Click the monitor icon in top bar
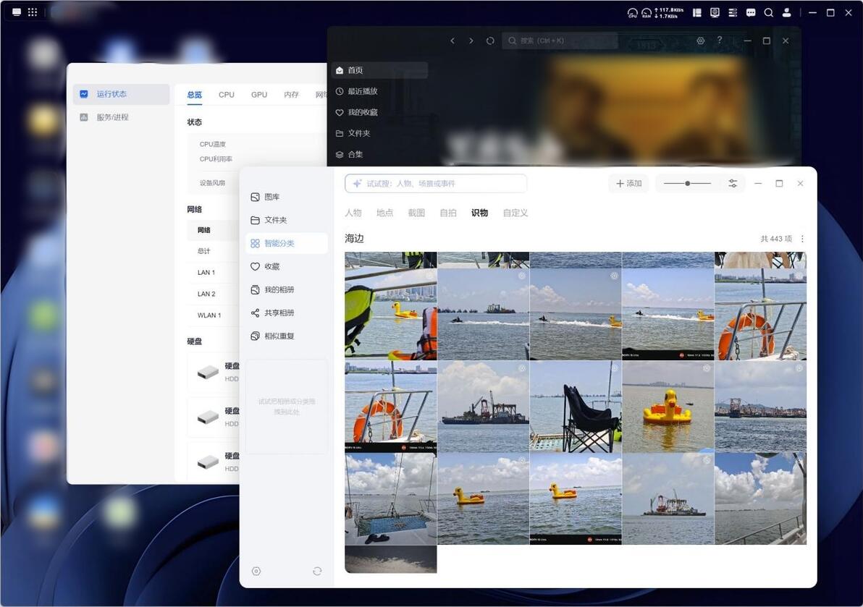 (x=715, y=12)
